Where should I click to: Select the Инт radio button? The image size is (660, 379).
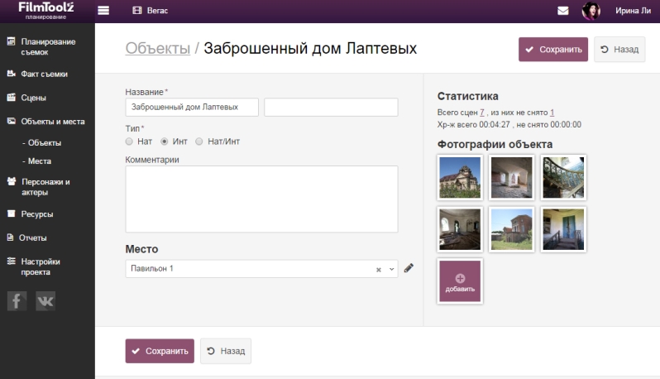point(164,142)
